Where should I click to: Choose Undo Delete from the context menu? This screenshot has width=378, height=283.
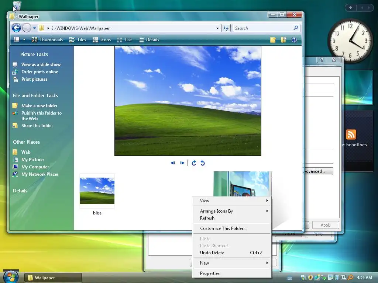pyautogui.click(x=232, y=253)
